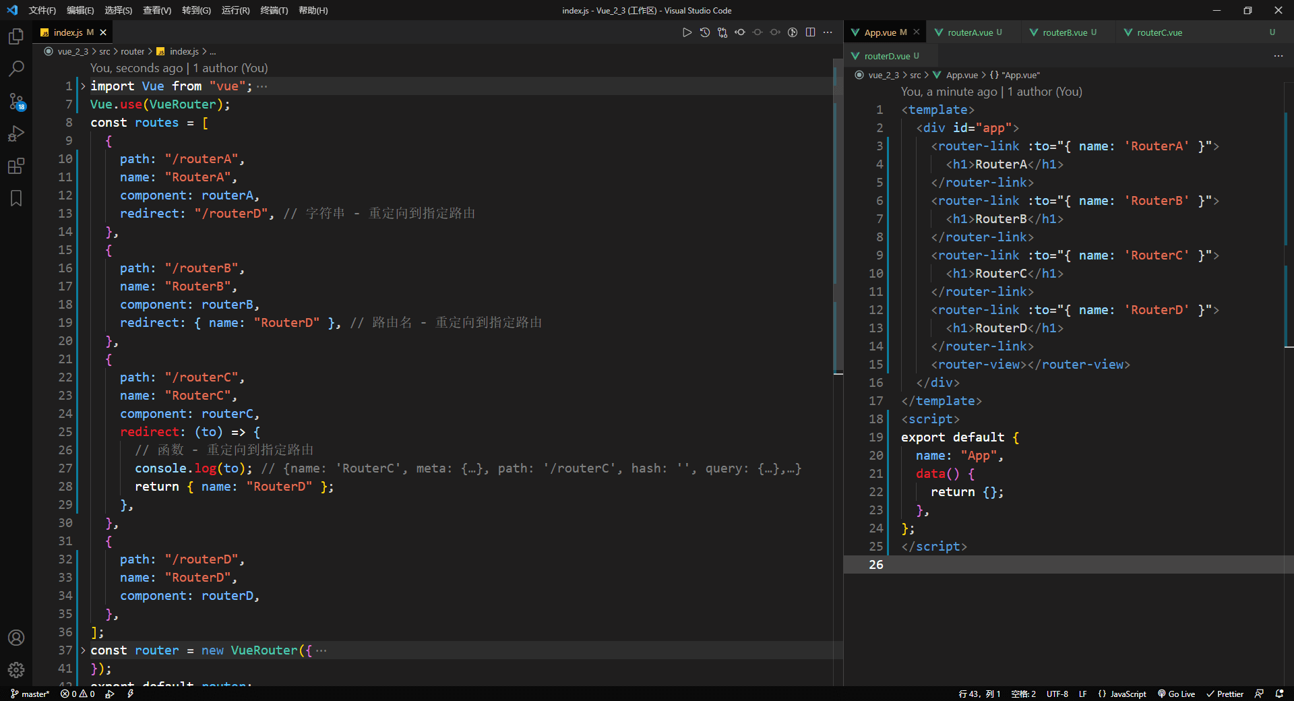The height and width of the screenshot is (701, 1294).
Task: Change file encoding UTF-8
Action: click(1057, 694)
